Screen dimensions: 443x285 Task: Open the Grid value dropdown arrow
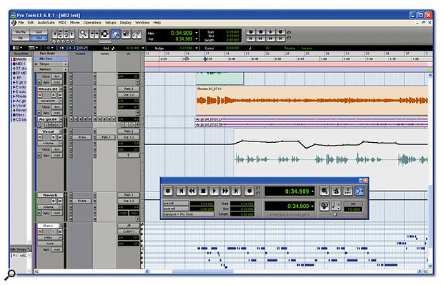(x=143, y=49)
